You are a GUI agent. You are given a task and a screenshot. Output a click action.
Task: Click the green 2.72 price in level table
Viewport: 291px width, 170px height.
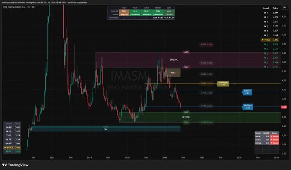[275, 49]
